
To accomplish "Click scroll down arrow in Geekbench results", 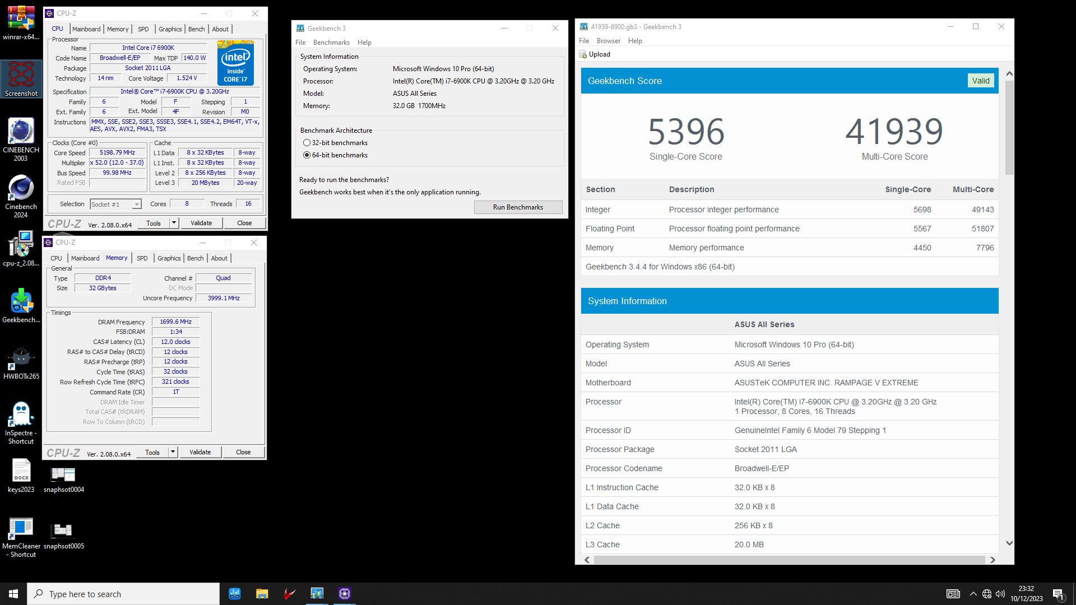I will (1009, 543).
